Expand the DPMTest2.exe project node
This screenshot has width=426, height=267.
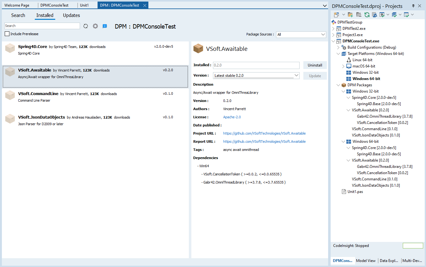(333, 29)
